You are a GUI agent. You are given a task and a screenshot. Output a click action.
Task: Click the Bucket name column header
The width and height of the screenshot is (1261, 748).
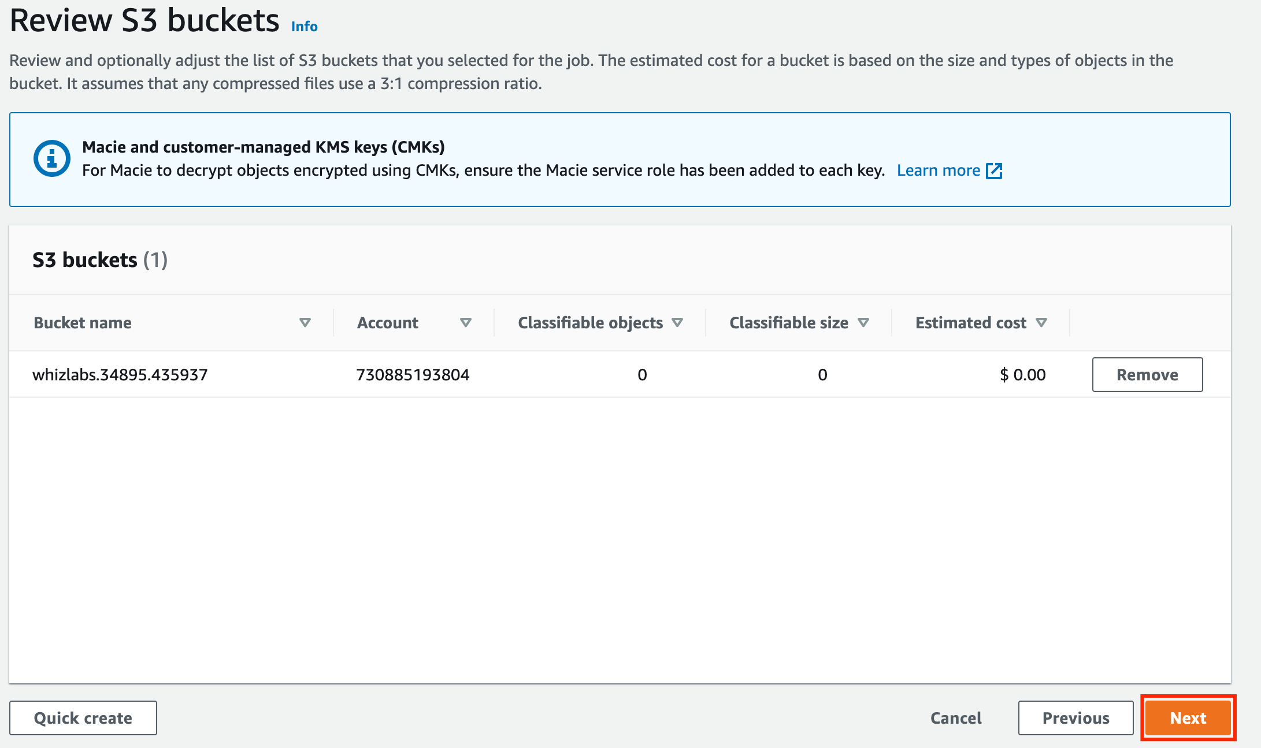point(83,323)
